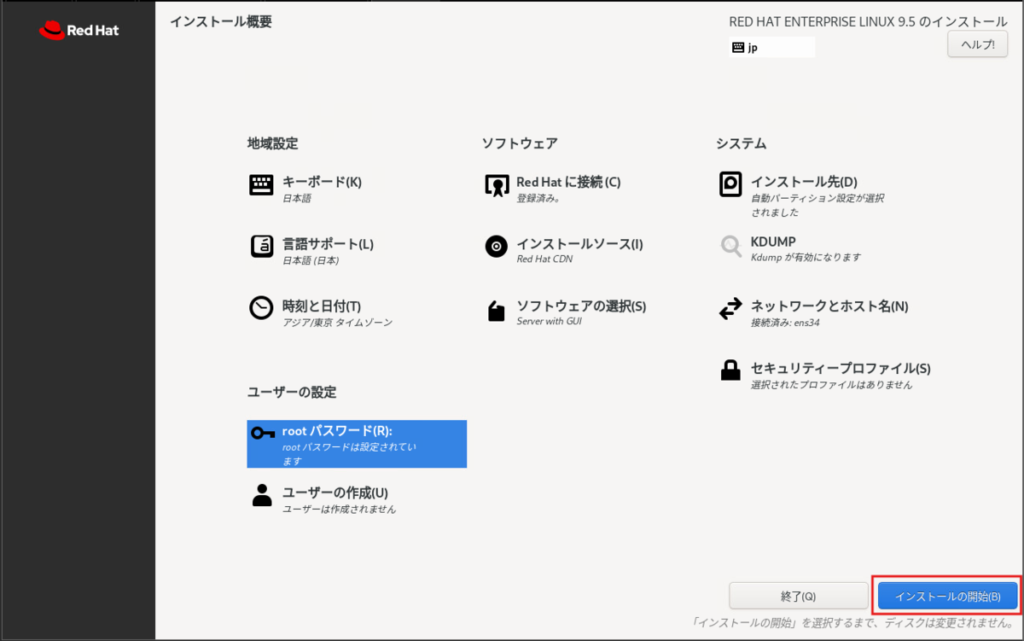Click the 日本語 status under キーボード
The image size is (1024, 641).
tap(297, 198)
